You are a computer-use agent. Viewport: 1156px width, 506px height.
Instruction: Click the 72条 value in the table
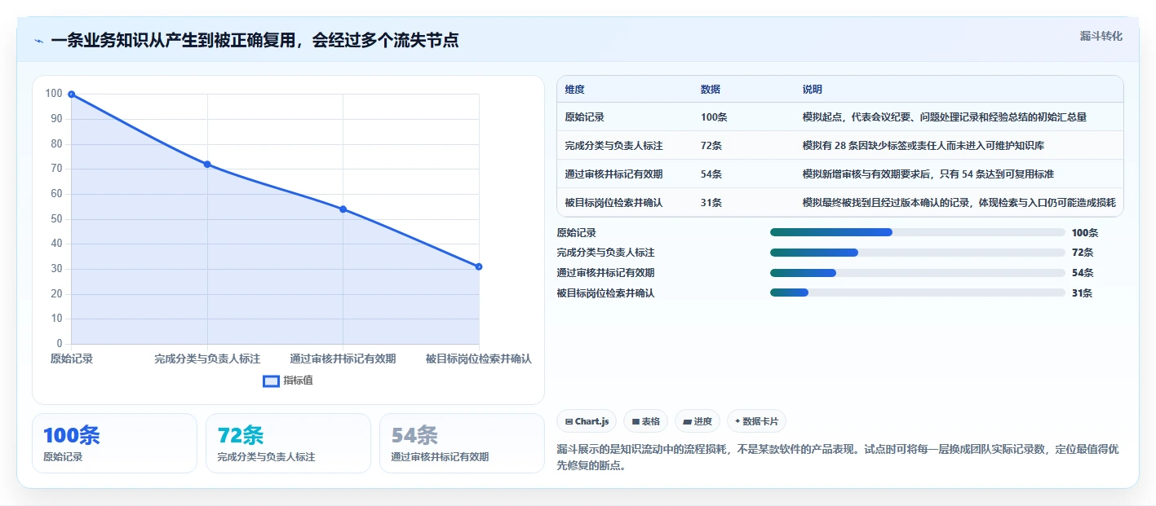pos(711,146)
